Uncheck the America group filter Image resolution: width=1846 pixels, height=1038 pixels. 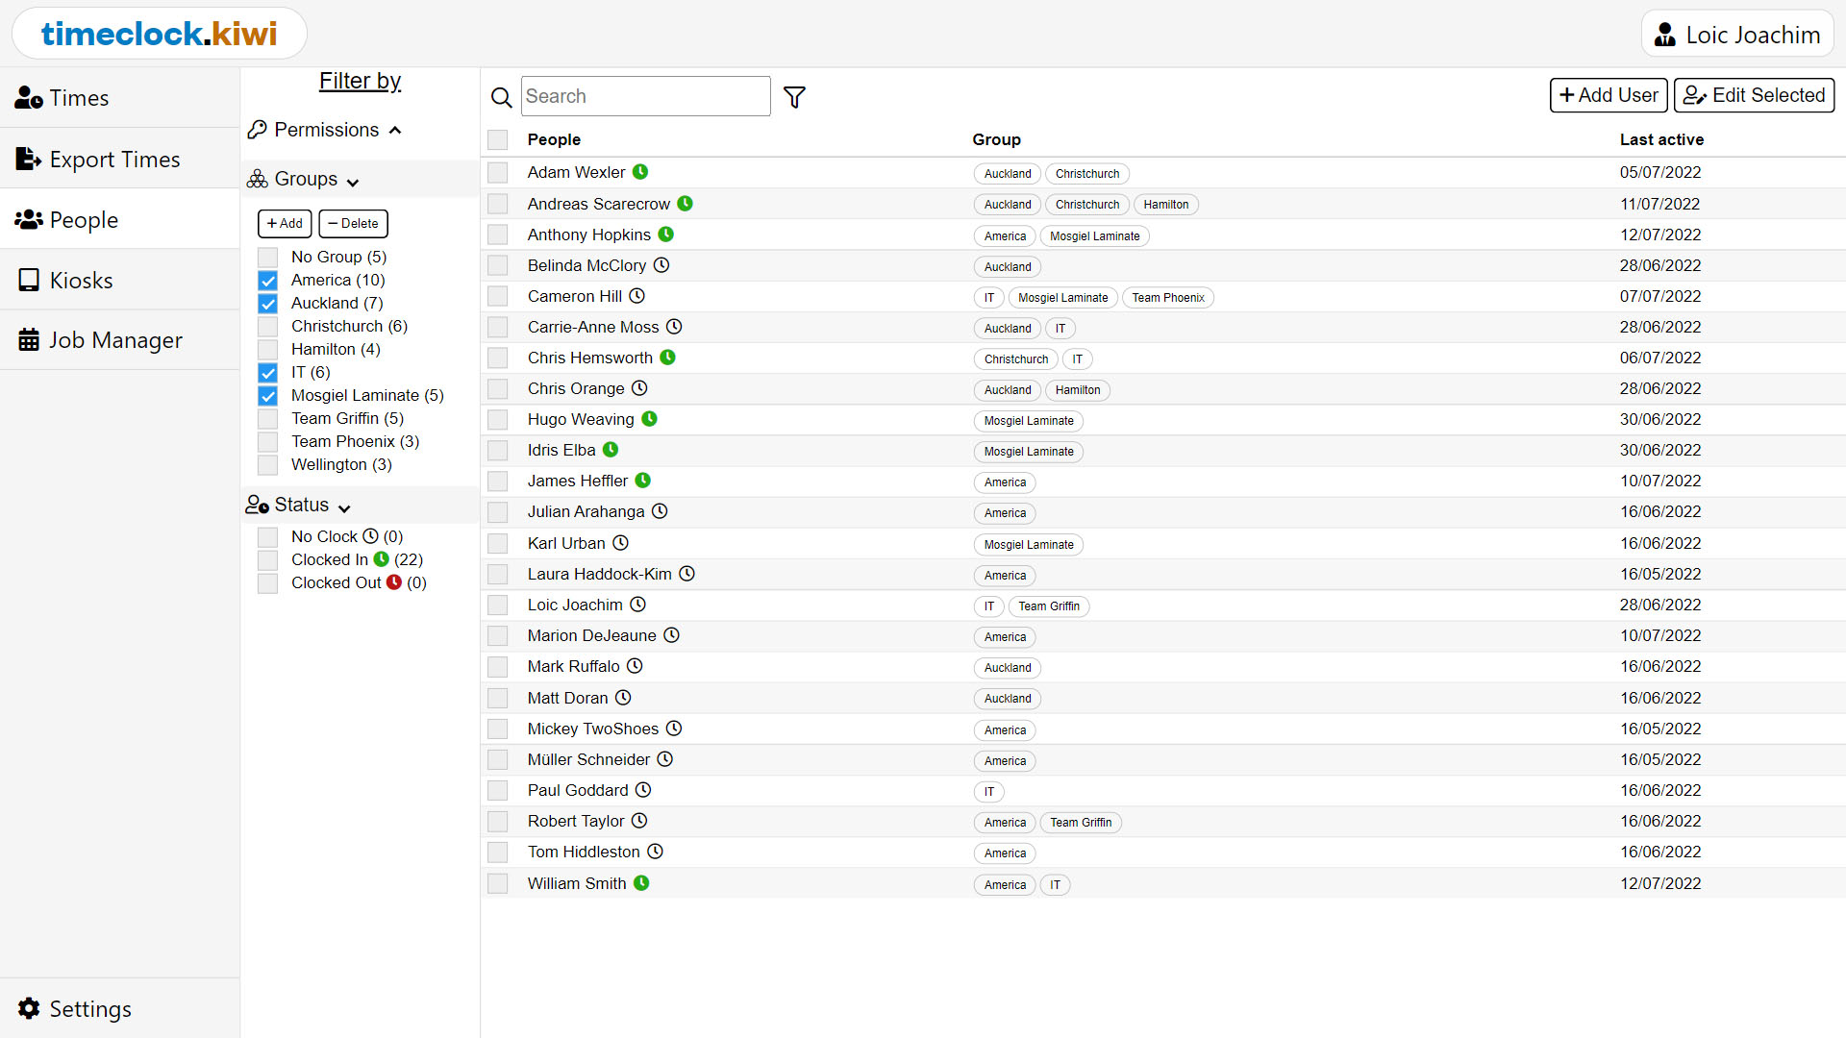coord(266,280)
